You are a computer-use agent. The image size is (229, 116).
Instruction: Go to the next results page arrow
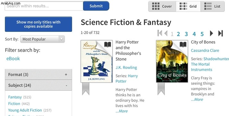click(x=211, y=33)
